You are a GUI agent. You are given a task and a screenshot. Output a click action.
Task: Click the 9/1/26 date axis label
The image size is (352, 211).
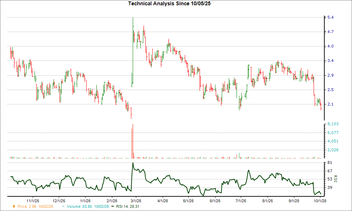click(294, 201)
